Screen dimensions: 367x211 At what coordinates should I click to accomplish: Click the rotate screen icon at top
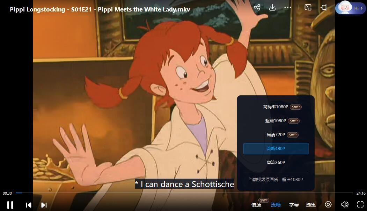tap(323, 7)
